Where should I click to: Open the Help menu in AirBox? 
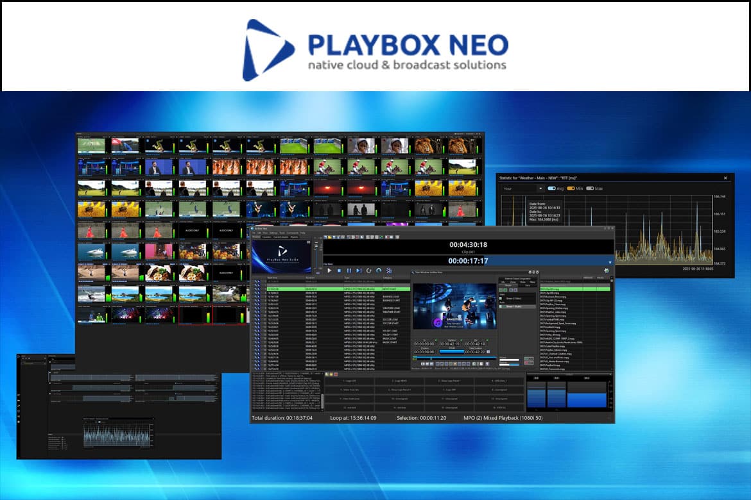303,233
